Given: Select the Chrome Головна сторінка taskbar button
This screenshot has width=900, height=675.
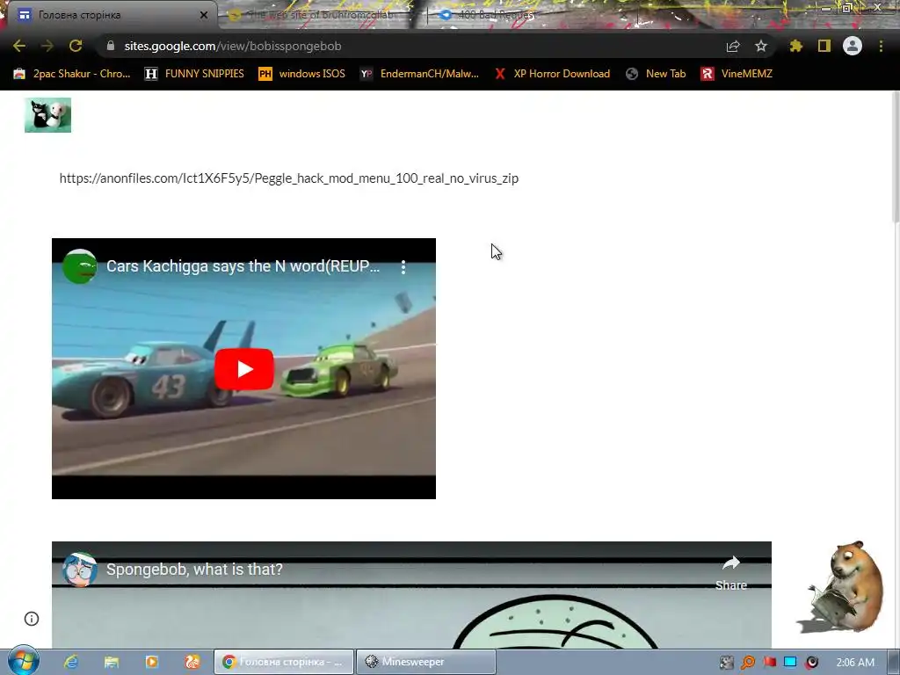Looking at the screenshot, I should click(284, 662).
